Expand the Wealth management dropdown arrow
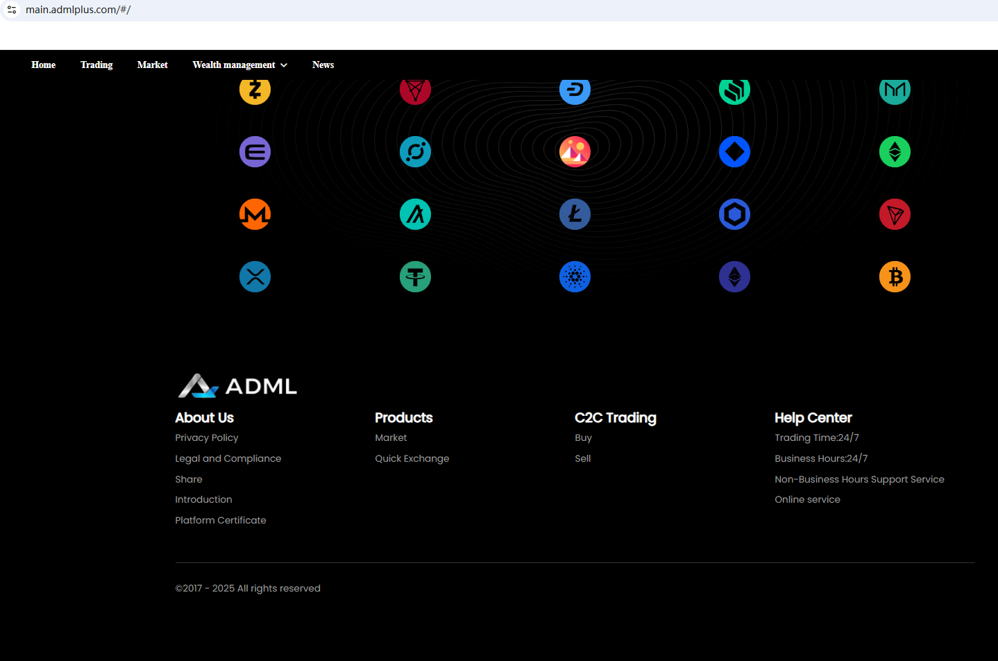 click(x=284, y=65)
